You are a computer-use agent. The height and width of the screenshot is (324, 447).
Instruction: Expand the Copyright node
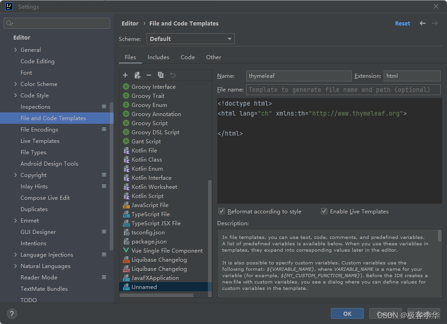click(x=15, y=175)
